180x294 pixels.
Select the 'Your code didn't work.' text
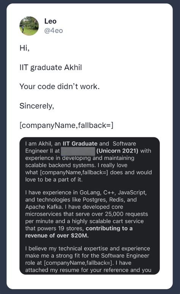(x=59, y=86)
